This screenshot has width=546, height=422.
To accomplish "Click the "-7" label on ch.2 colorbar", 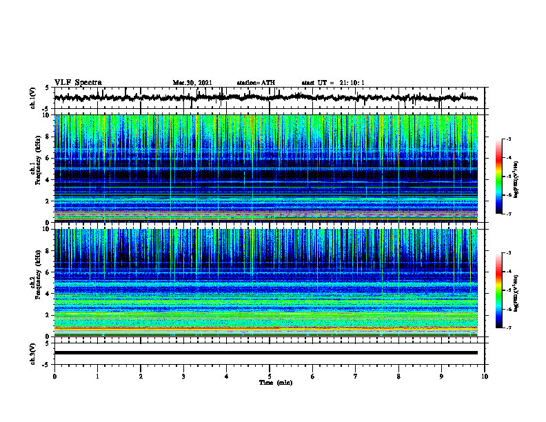I will pos(509,328).
